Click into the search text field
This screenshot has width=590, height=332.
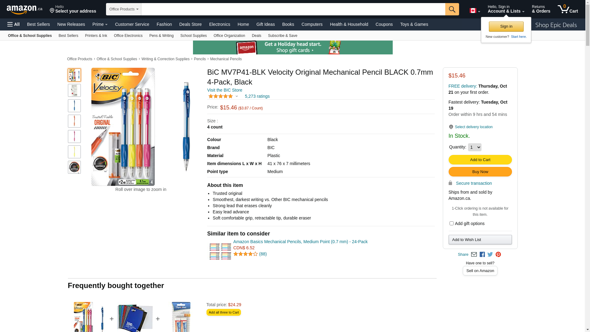pos(293,9)
